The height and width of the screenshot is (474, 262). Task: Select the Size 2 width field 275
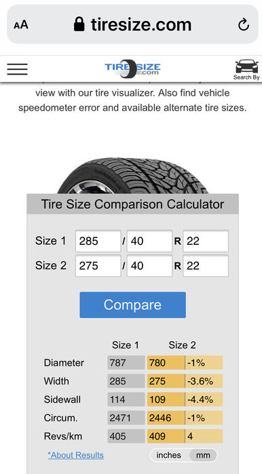click(98, 266)
